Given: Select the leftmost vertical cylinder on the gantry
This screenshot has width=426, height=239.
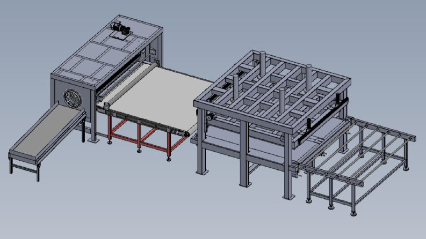Looking at the screenshot, I should pos(235,87).
